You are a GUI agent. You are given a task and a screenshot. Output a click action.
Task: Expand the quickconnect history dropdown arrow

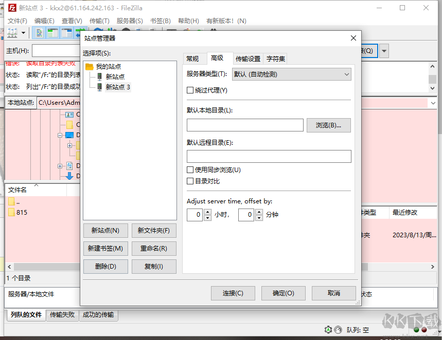[x=384, y=51]
